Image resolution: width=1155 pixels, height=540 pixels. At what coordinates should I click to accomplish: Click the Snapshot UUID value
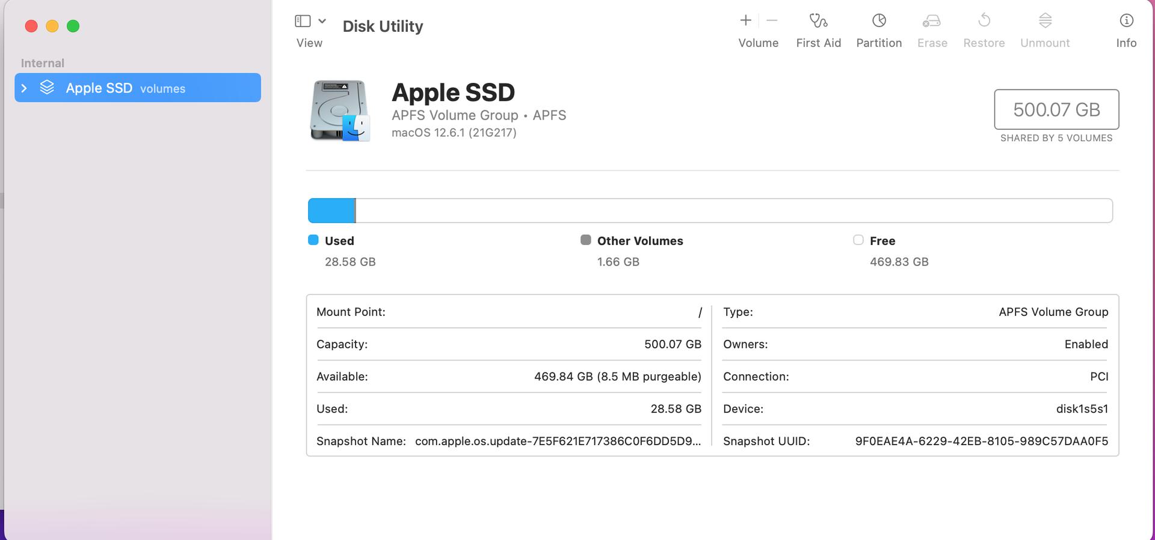981,441
